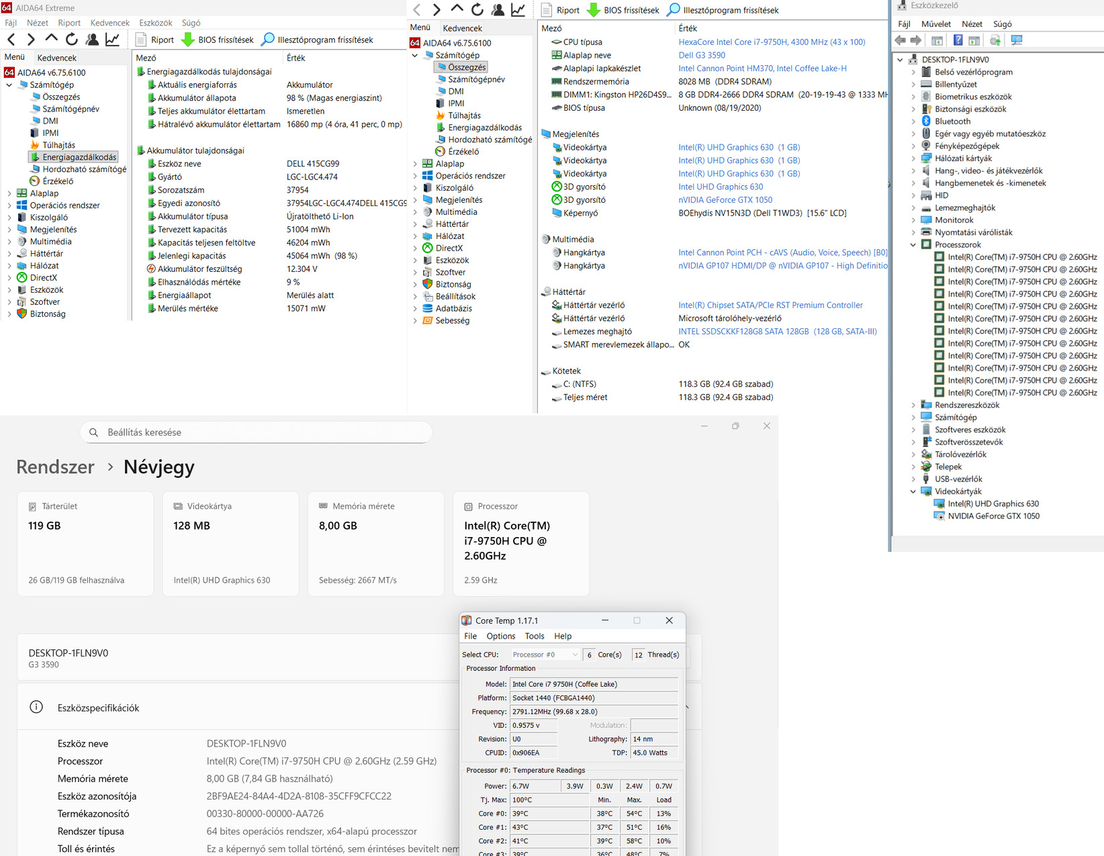Expand Sebesség in the right AIDA64 tree
The height and width of the screenshot is (856, 1104).
tap(414, 321)
